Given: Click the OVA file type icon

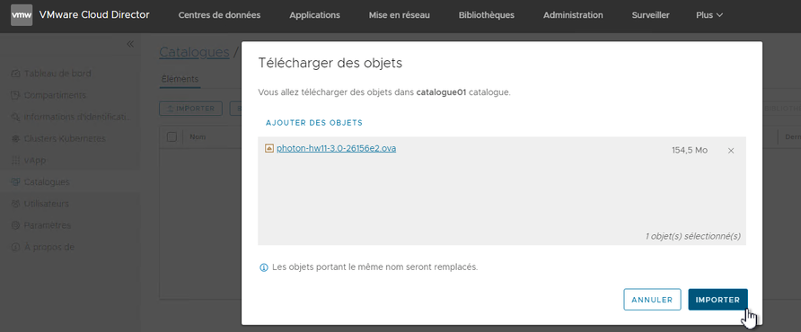Looking at the screenshot, I should (269, 149).
